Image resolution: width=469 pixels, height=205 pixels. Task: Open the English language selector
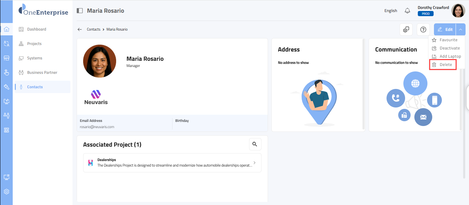tap(391, 11)
